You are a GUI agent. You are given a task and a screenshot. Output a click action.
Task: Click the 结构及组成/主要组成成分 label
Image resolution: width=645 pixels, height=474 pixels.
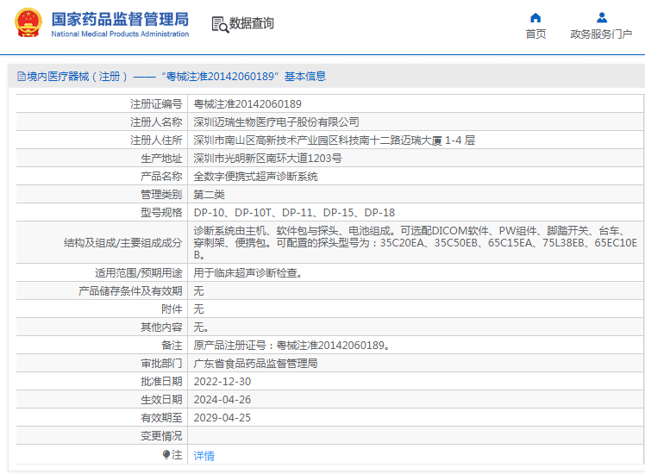pyautogui.click(x=123, y=243)
